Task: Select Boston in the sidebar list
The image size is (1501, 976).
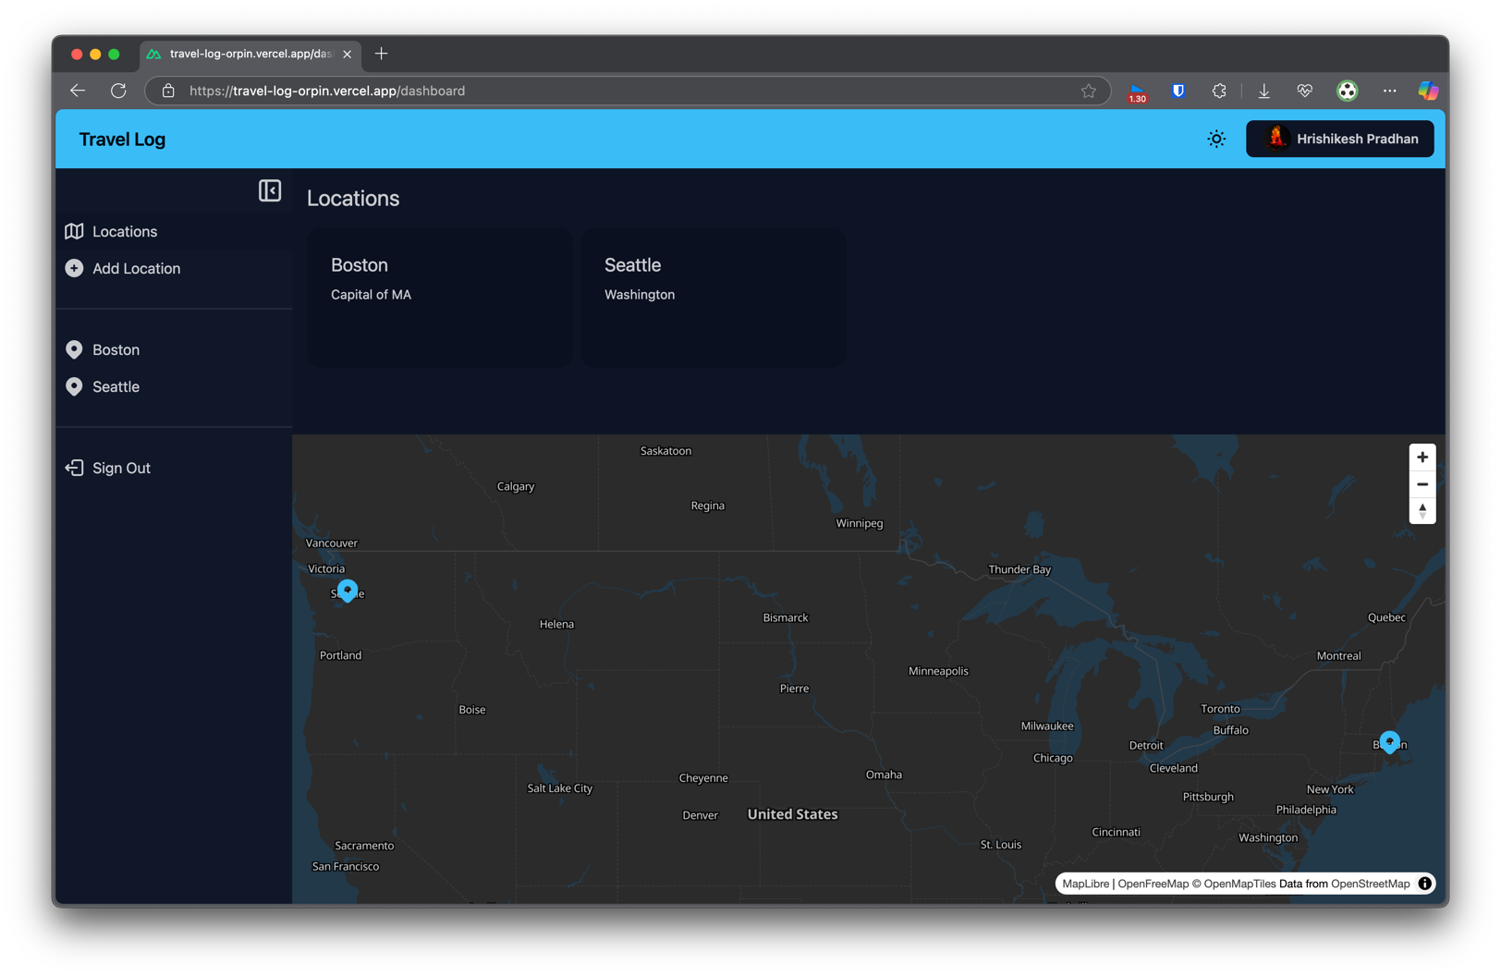Action: pyautogui.click(x=116, y=349)
